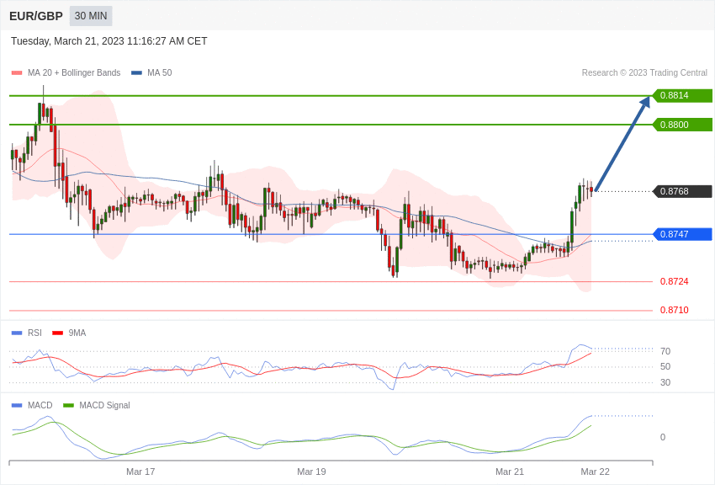Click the MA 20 + Bollinger Bands label
The width and height of the screenshot is (715, 485).
coord(74,72)
